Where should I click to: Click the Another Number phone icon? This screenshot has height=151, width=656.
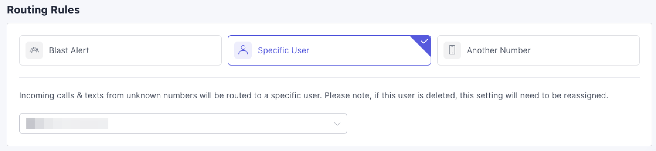pyautogui.click(x=452, y=50)
